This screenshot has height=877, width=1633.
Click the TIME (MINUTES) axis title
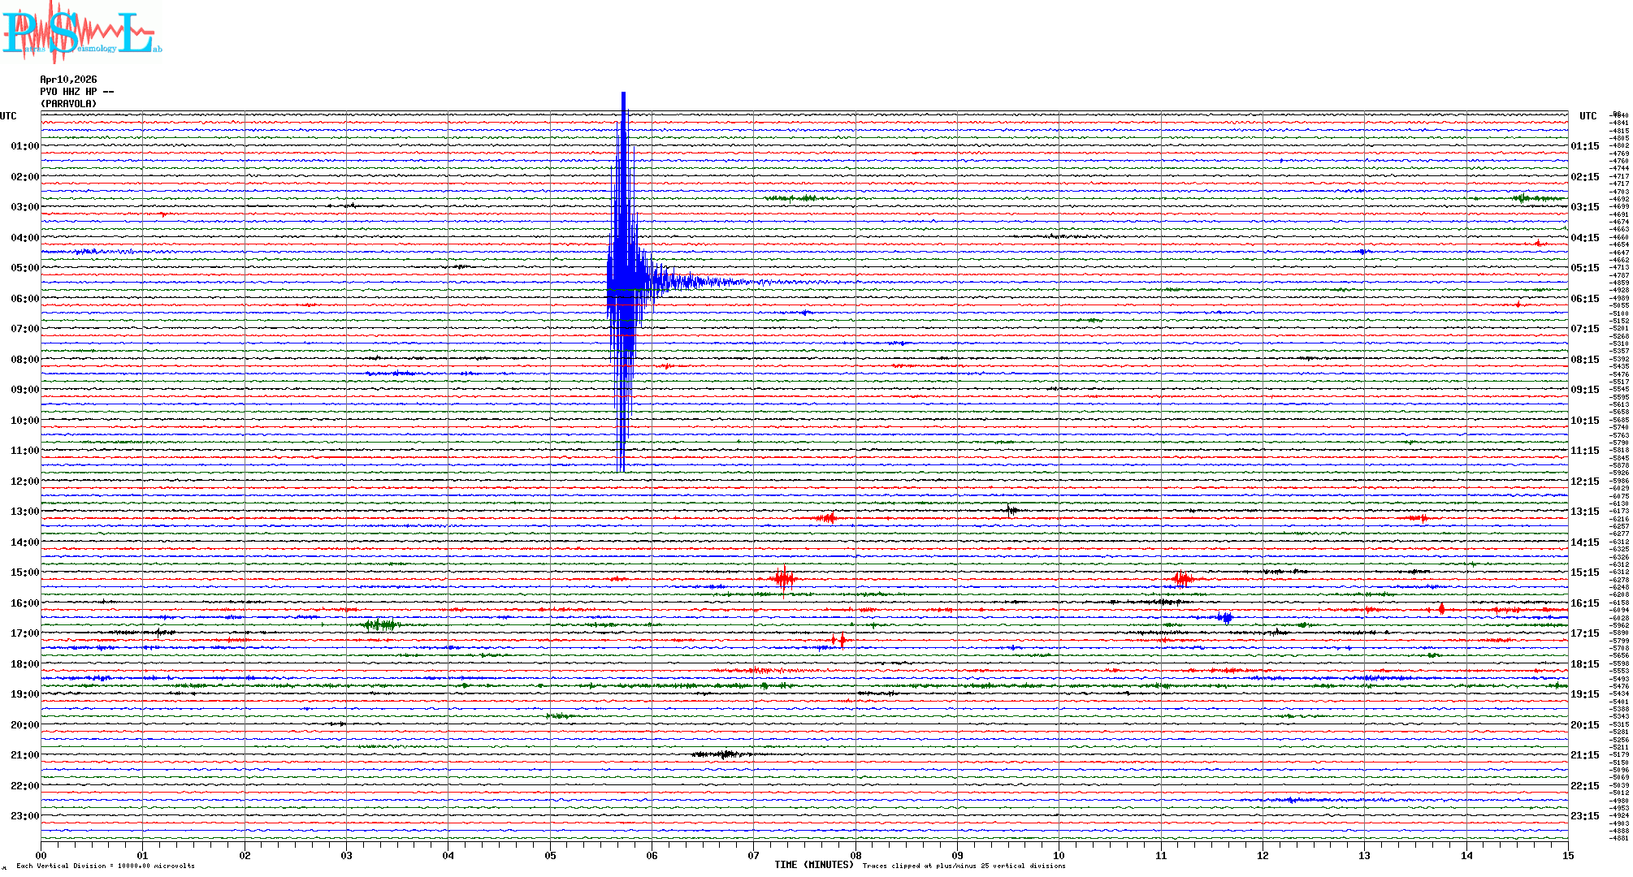[x=813, y=865]
